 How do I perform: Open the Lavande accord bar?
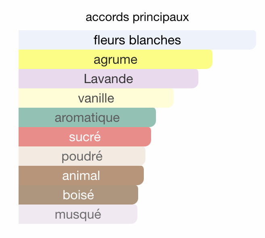click(x=108, y=79)
